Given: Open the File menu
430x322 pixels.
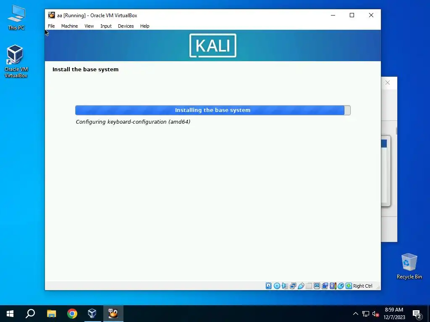Looking at the screenshot, I should click(x=51, y=26).
